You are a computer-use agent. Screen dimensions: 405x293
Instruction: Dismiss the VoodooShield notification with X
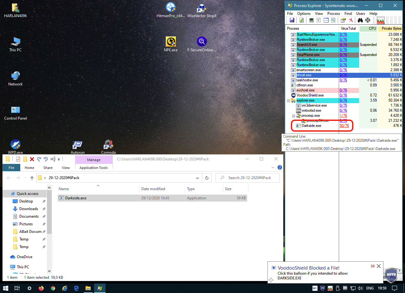tap(378, 266)
